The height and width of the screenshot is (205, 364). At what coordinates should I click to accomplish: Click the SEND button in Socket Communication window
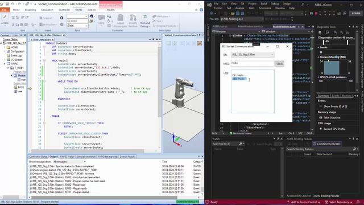click(x=279, y=63)
